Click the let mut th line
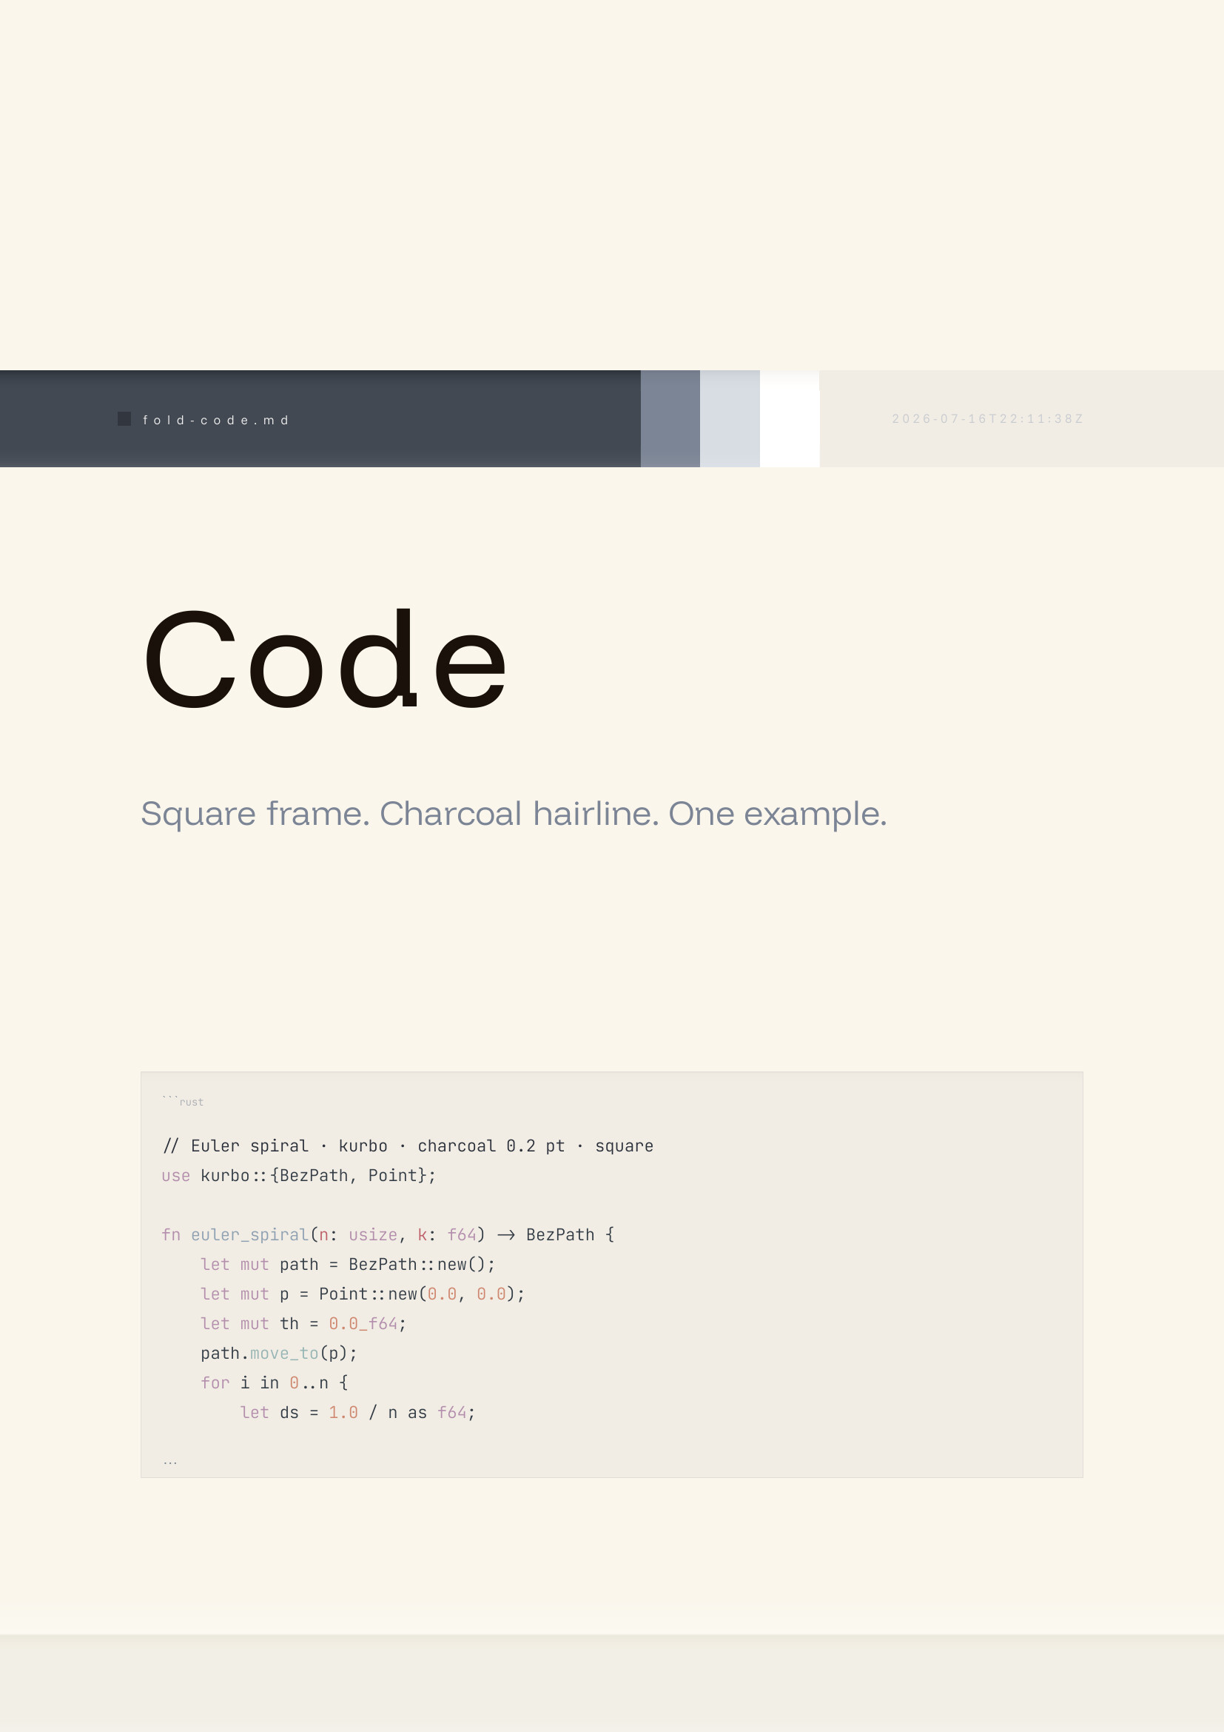This screenshot has height=1732, width=1224. click(x=303, y=1323)
